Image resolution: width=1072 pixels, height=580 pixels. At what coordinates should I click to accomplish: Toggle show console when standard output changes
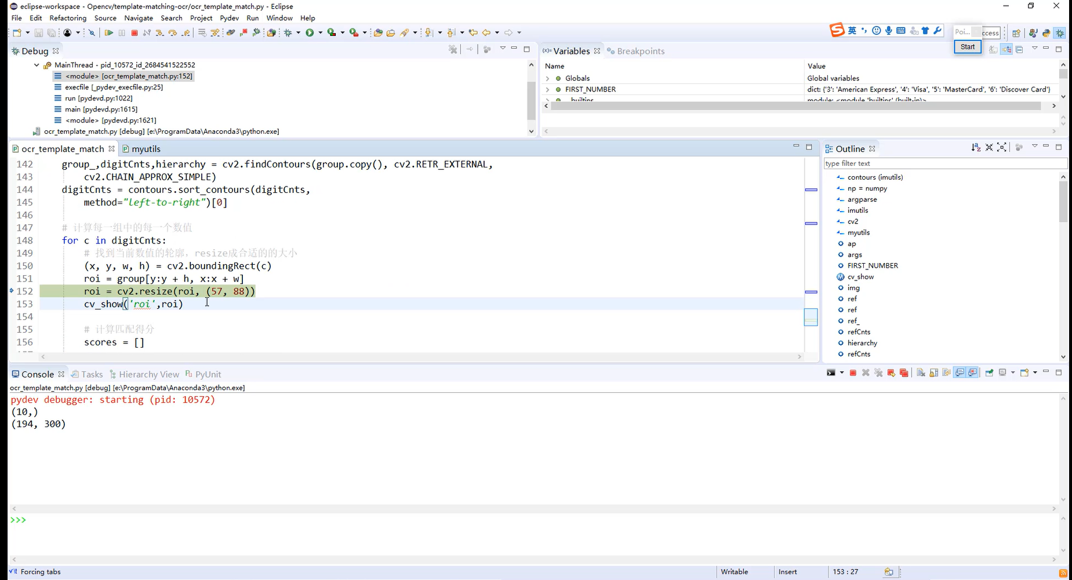coord(960,373)
